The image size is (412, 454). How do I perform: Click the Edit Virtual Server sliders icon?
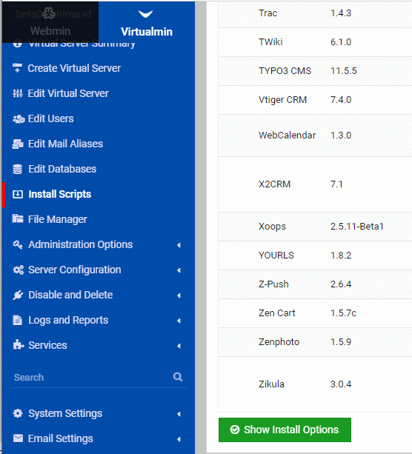pyautogui.click(x=18, y=93)
